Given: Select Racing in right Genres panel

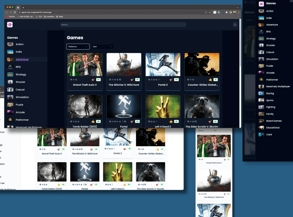Looking at the screenshot, I should pos(270,94).
